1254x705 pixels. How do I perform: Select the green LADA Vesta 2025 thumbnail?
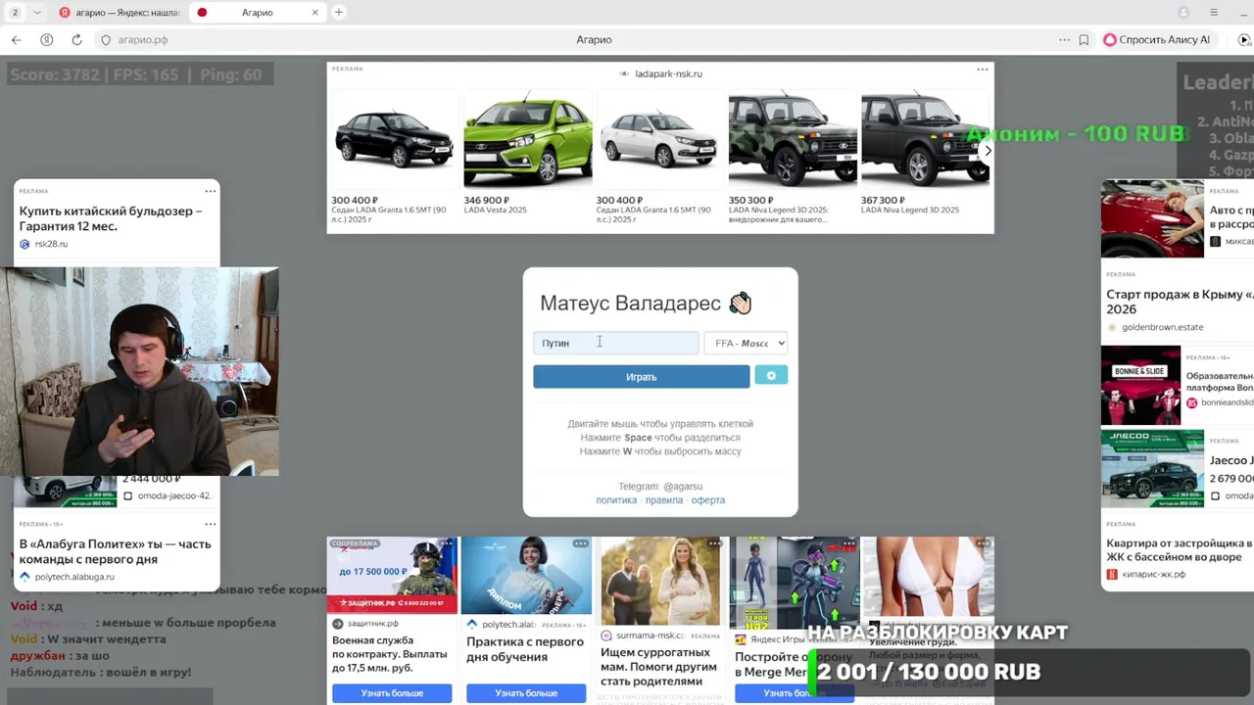click(527, 140)
